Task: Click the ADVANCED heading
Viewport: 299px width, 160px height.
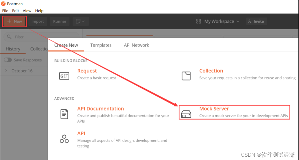Action: (64, 99)
